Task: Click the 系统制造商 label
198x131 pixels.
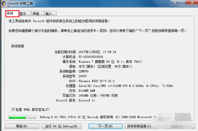Action: (x=68, y=71)
